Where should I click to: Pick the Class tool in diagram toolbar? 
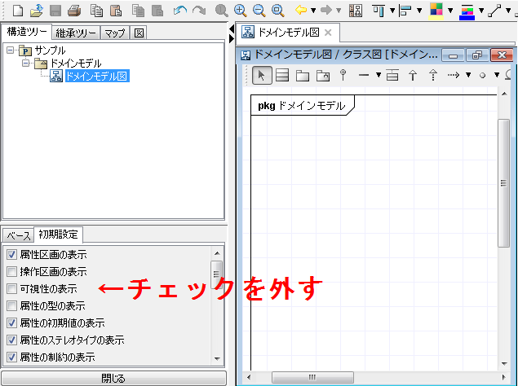(x=282, y=76)
